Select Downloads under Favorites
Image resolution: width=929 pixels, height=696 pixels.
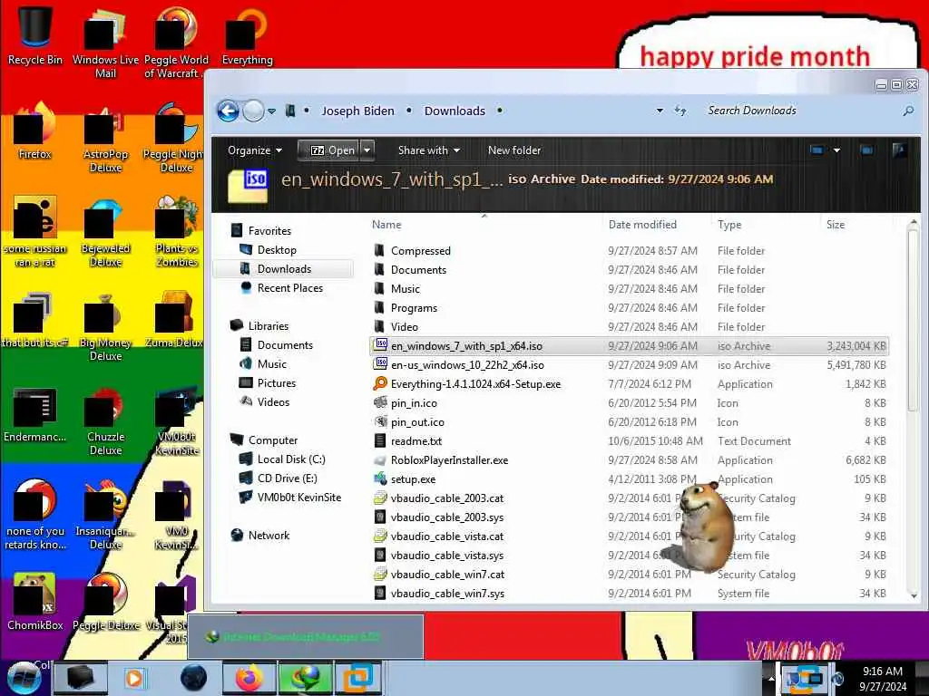point(284,268)
